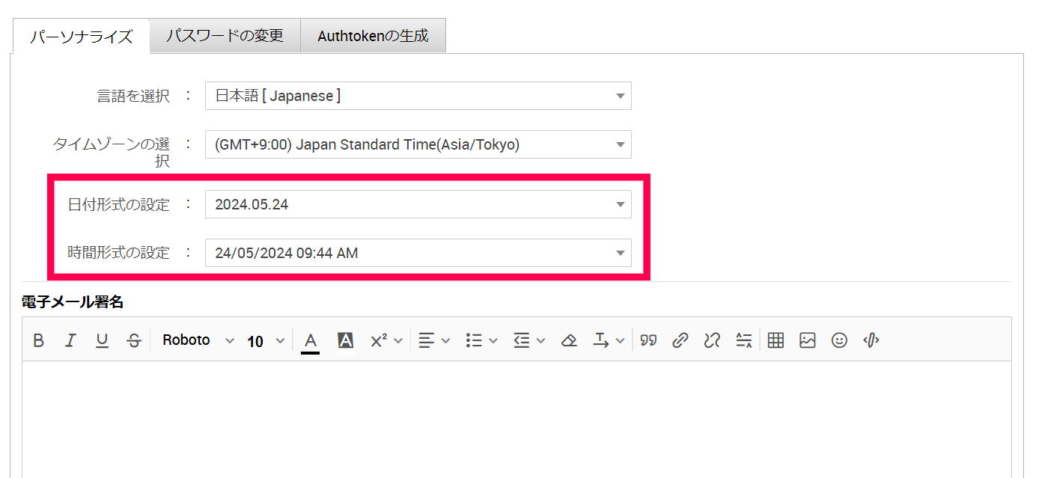Pick text background color with filled A icon

point(345,340)
